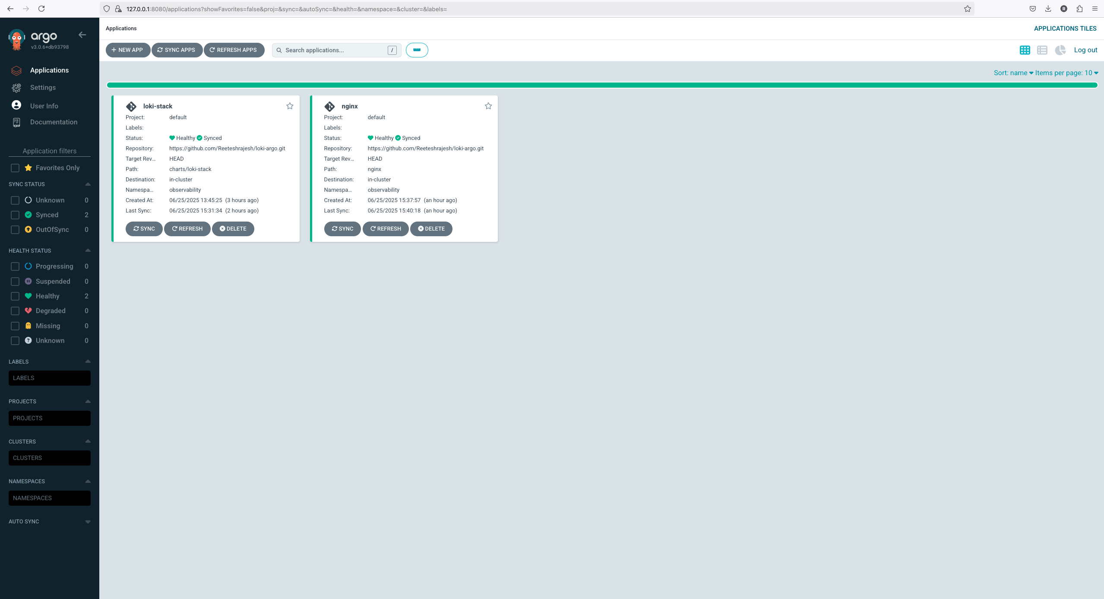Open User Info from sidebar
The height and width of the screenshot is (599, 1104).
pos(44,106)
